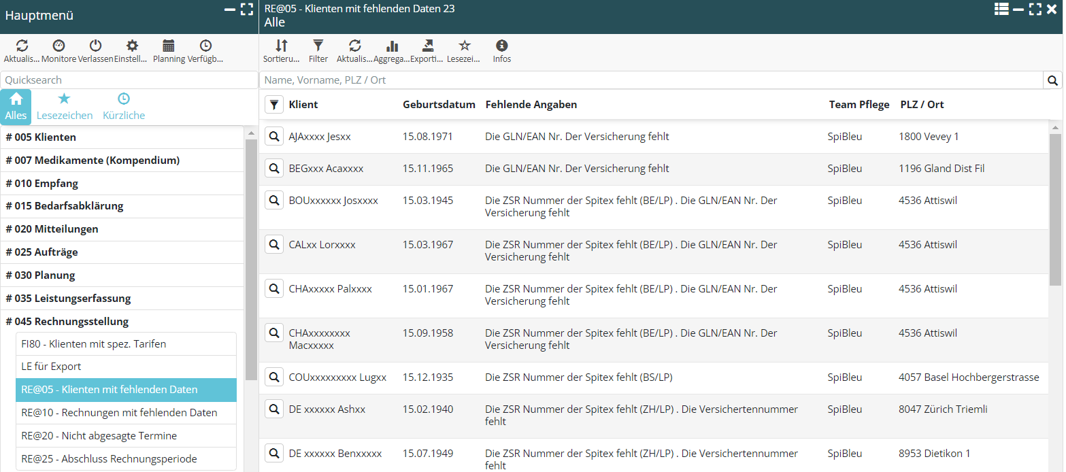Open RE@10 - Rechnungen mit fehlenden Daten

click(x=119, y=413)
